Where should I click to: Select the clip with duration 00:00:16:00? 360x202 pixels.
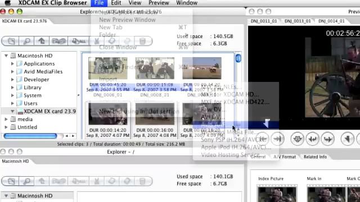point(155,114)
